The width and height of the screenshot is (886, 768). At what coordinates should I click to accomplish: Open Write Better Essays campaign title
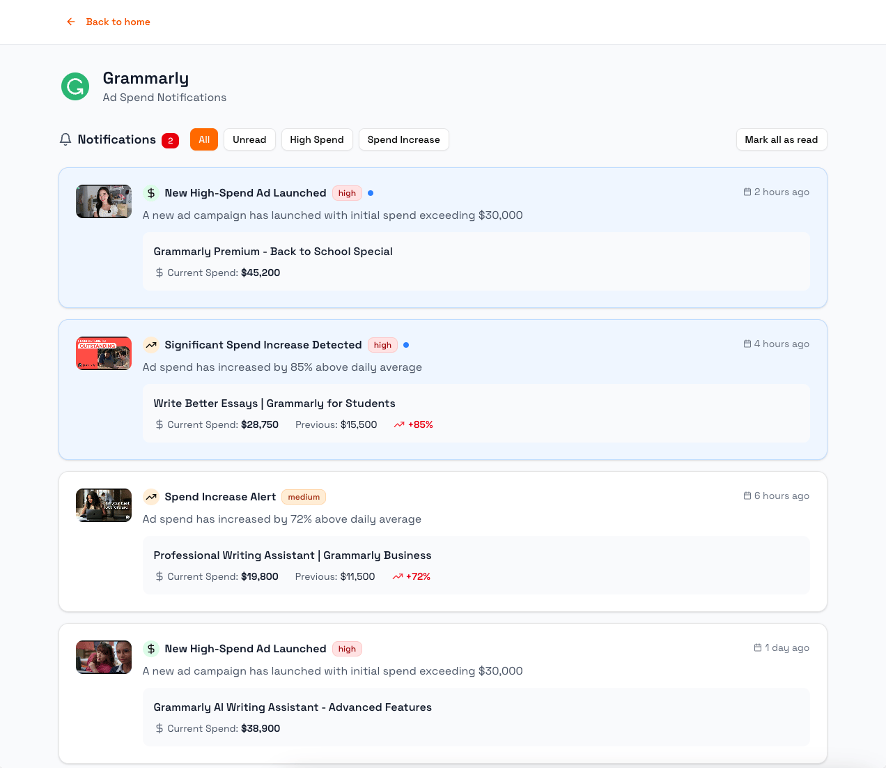point(274,404)
